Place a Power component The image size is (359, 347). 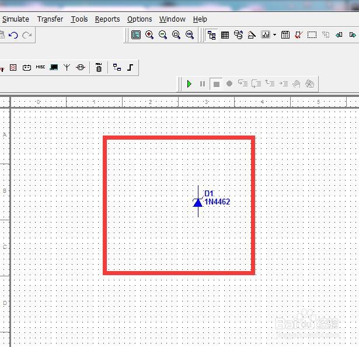point(27,67)
